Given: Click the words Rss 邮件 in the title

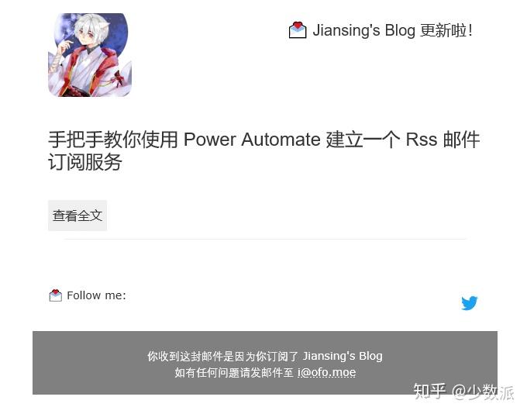Looking at the screenshot, I should coord(443,140).
